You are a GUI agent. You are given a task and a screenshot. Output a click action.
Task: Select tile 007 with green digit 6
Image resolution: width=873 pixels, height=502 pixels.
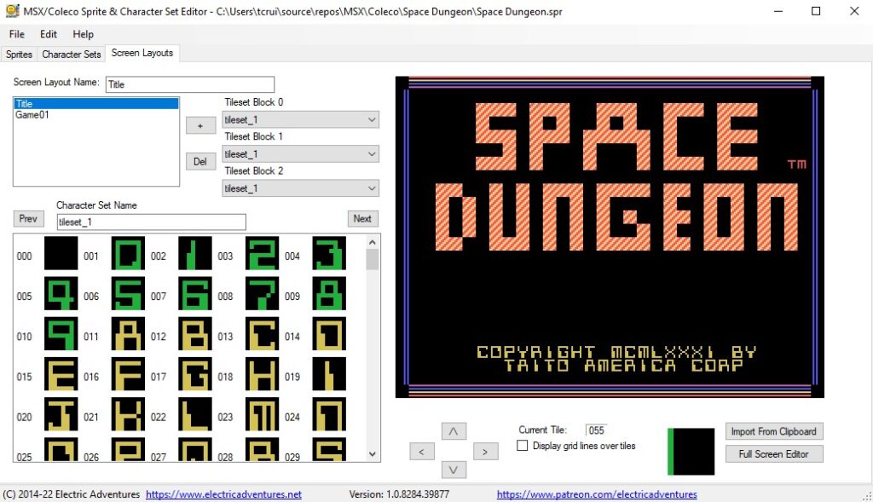pyautogui.click(x=195, y=293)
